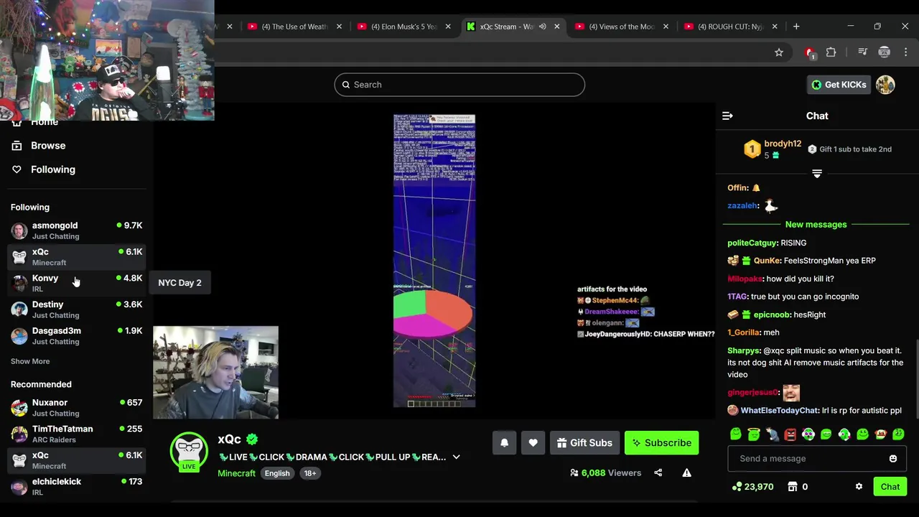Click username Sharpys in chat
Image resolution: width=919 pixels, height=517 pixels.
click(x=743, y=351)
